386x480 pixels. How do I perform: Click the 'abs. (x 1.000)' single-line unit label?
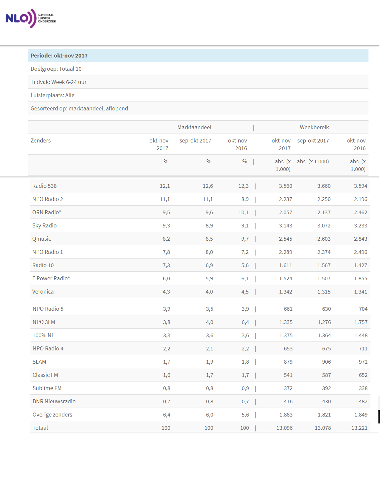[313, 161]
